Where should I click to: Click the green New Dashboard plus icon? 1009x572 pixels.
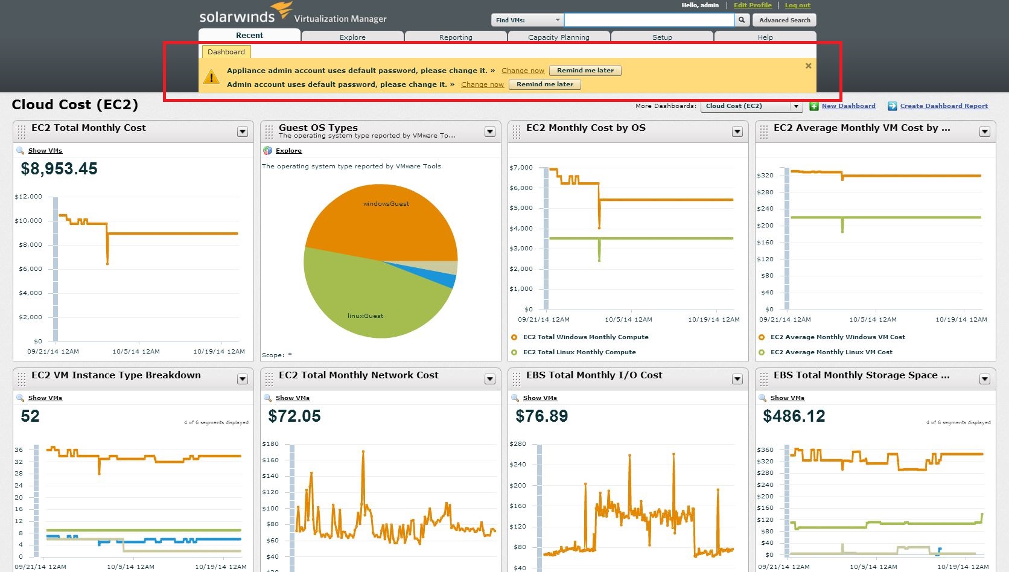(813, 106)
